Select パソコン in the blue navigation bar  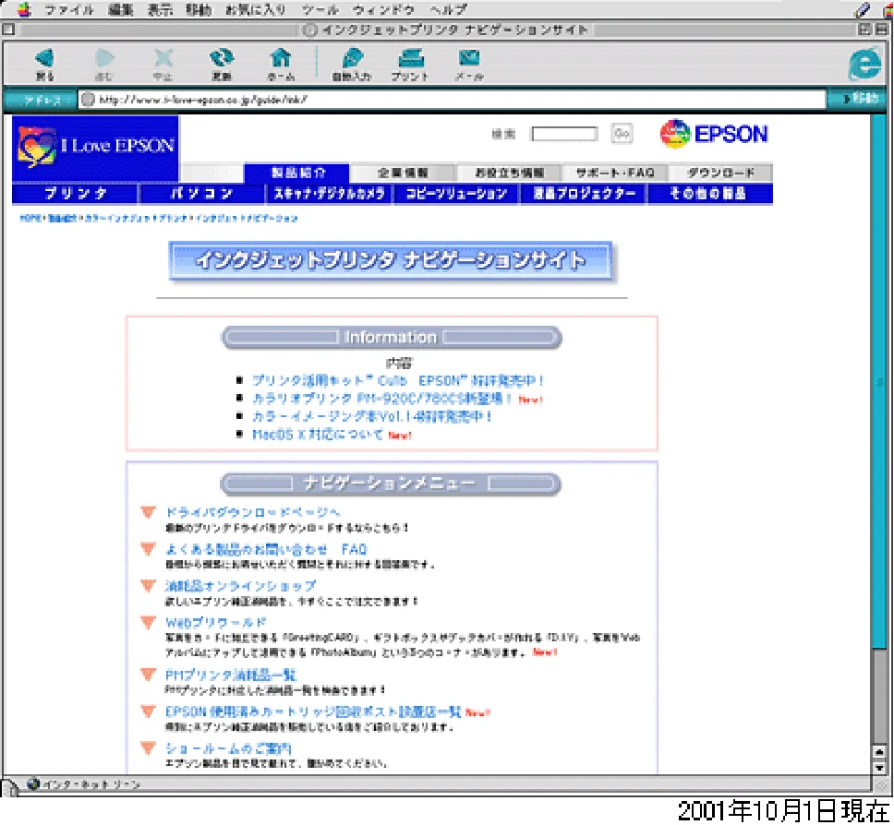(202, 194)
